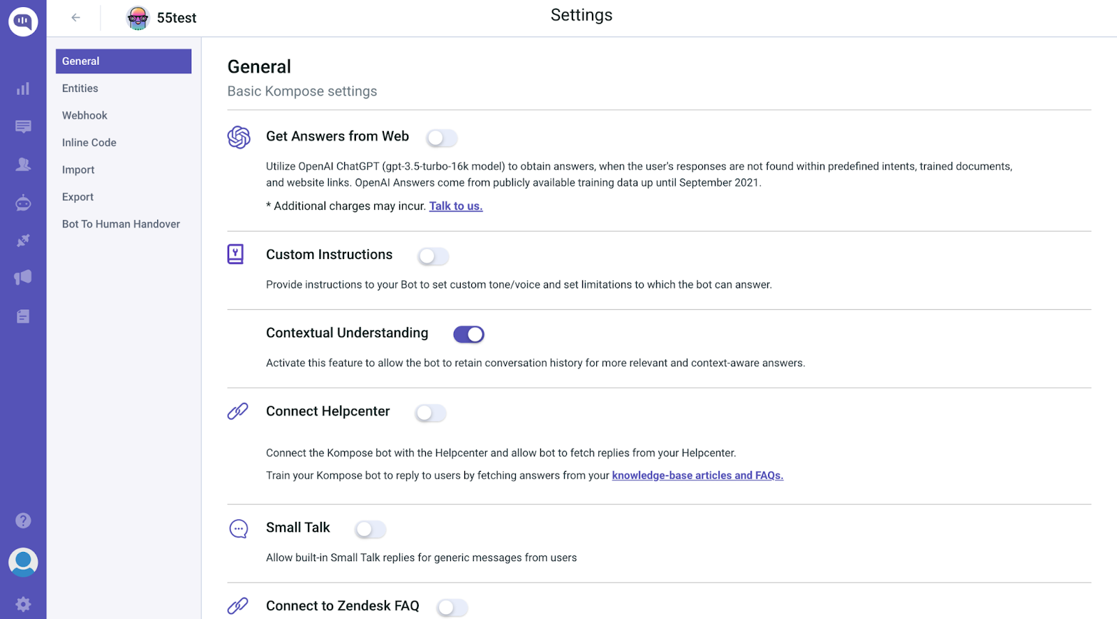Disable Contextual Understanding toggle
Viewport: 1117px width, 619px height.
468,334
